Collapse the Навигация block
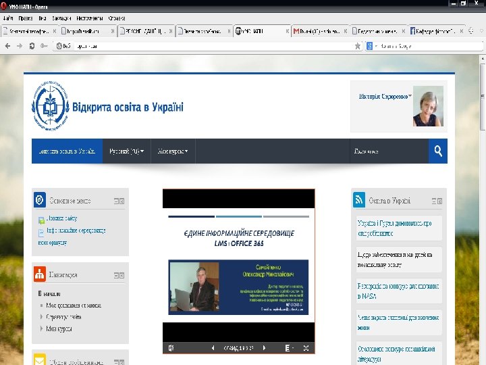Viewport: 486px width, 365px height. tap(116, 275)
